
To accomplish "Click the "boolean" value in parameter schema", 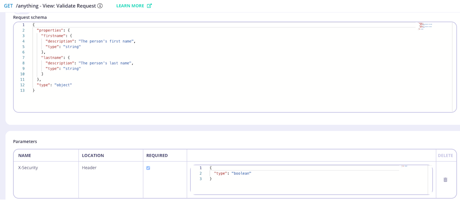I will 241,173.
